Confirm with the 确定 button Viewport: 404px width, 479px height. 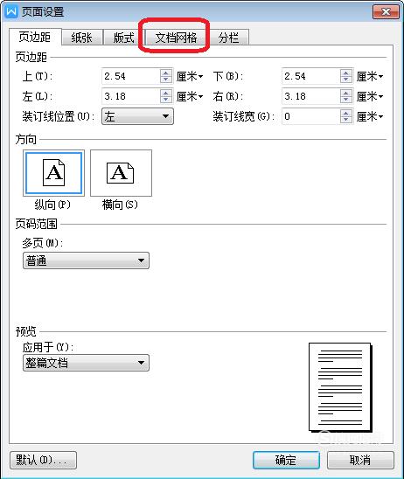pos(286,460)
